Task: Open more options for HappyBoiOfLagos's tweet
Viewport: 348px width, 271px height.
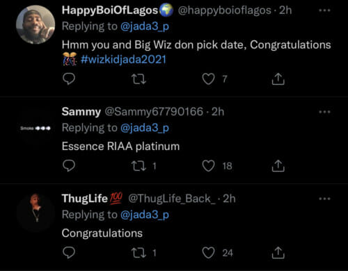Action: click(x=324, y=10)
